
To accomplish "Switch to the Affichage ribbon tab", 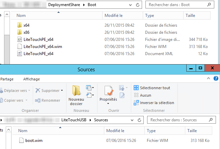I will tap(31, 79).
